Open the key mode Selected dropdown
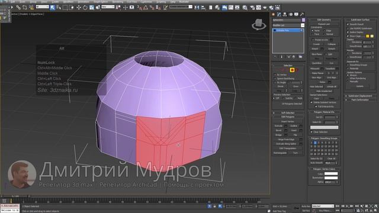 click(323, 206)
